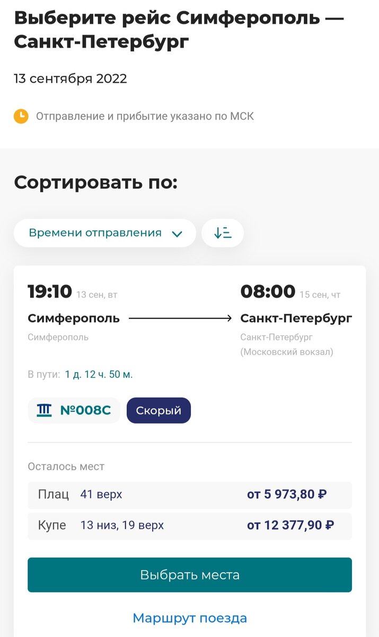Screen dimensions: 379x637
Task: Click the date 13 сентября 2022
Action: point(70,79)
